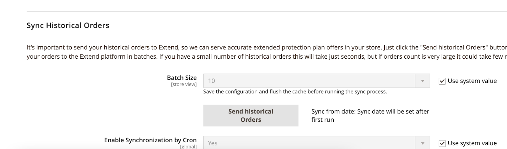Click the Use system value label beside Cron
The height and width of the screenshot is (149, 507).
[x=472, y=143]
